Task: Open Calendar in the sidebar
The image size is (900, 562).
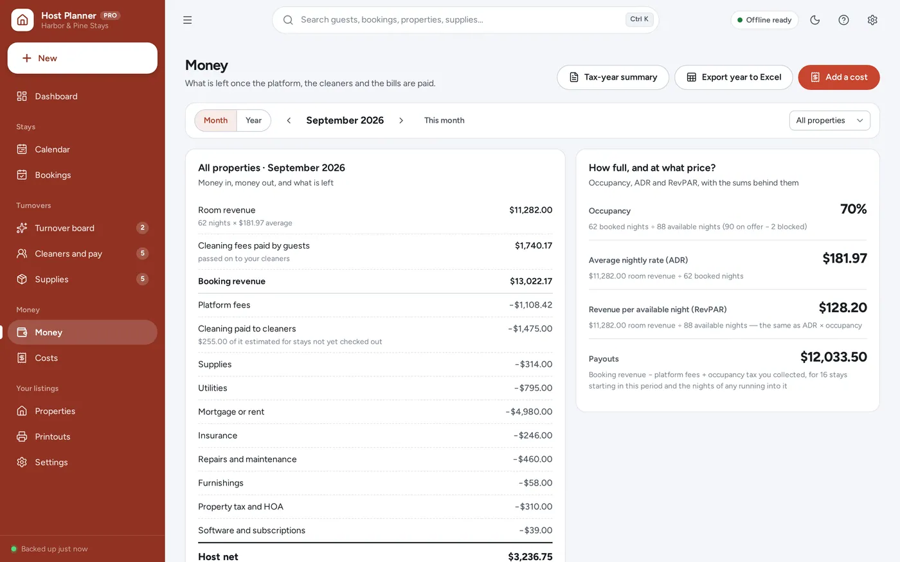Action: point(82,149)
